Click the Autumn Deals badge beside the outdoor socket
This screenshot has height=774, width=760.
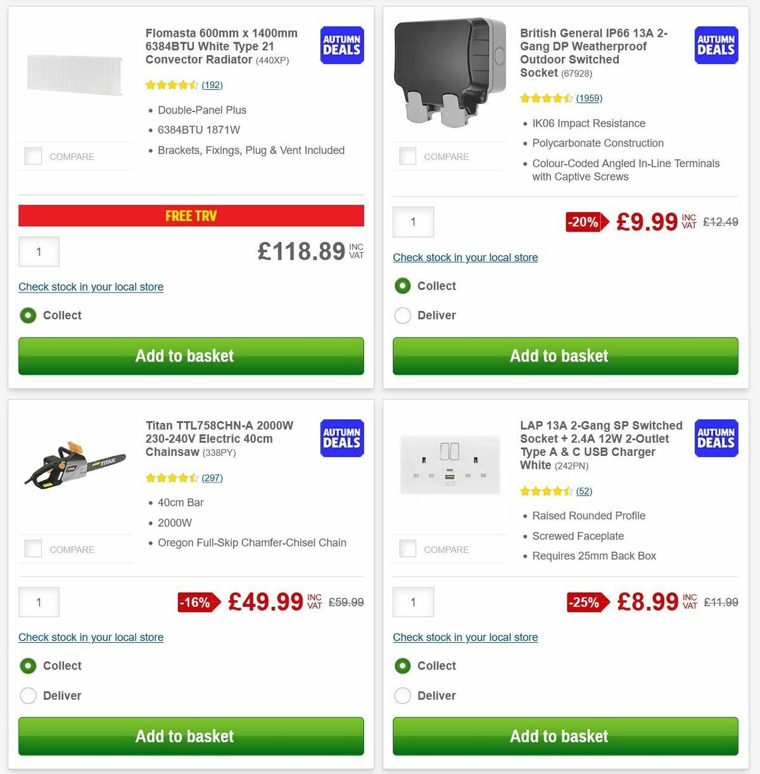coord(716,45)
